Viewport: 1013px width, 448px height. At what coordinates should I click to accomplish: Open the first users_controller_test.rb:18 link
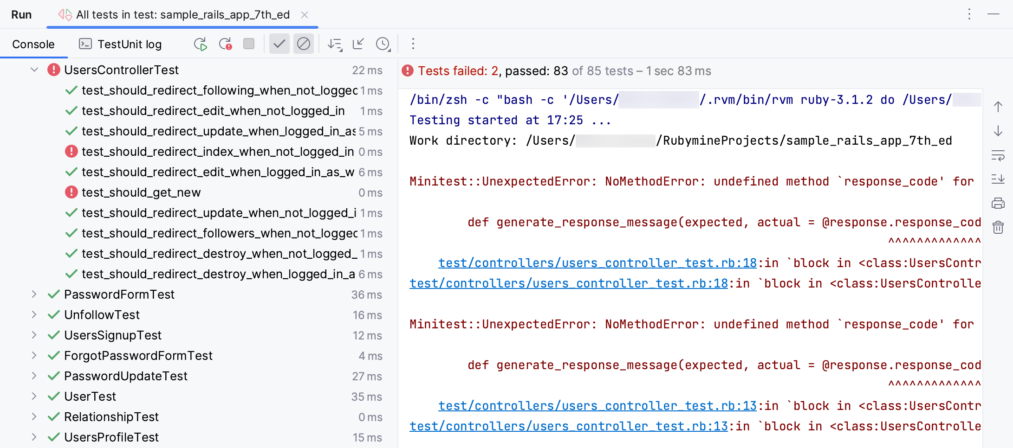597,263
